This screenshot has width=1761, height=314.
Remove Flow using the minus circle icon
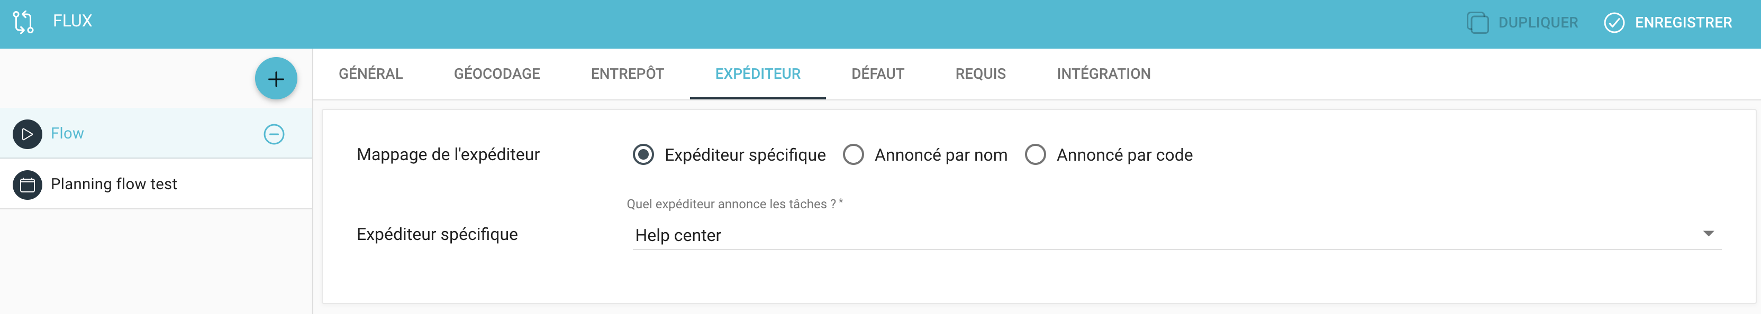274,134
